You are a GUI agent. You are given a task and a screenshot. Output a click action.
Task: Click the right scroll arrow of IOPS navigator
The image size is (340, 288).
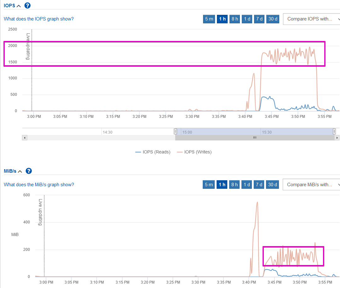click(x=337, y=138)
